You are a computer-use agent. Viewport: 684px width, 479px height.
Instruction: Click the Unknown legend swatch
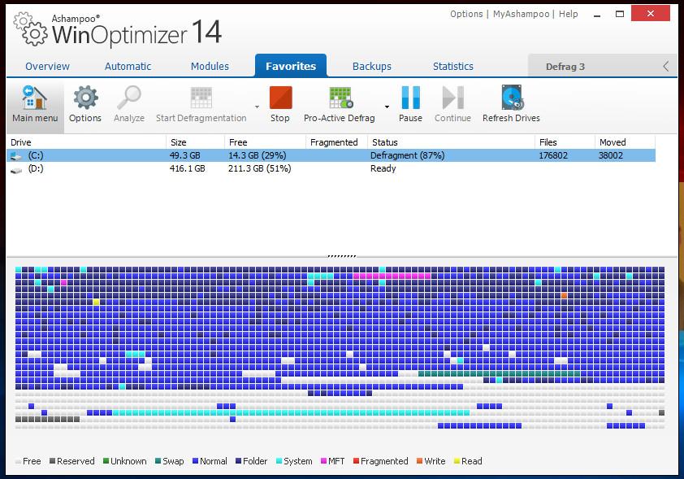(x=106, y=461)
